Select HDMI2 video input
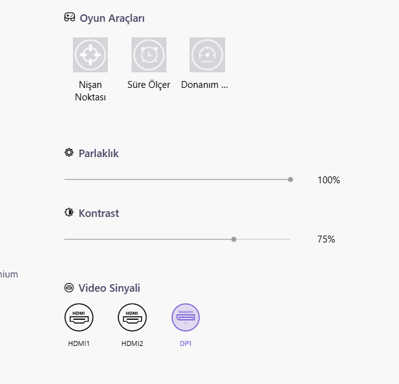The image size is (399, 384). tap(132, 317)
